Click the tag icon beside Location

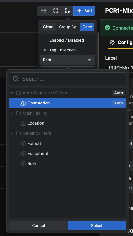(x=23, y=123)
